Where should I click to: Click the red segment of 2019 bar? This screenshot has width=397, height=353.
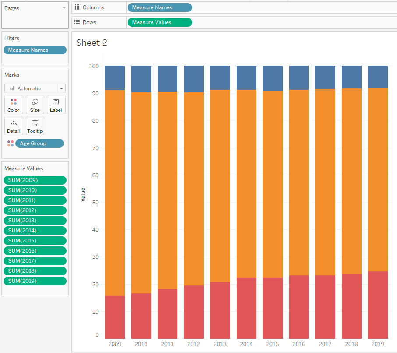coord(378,305)
